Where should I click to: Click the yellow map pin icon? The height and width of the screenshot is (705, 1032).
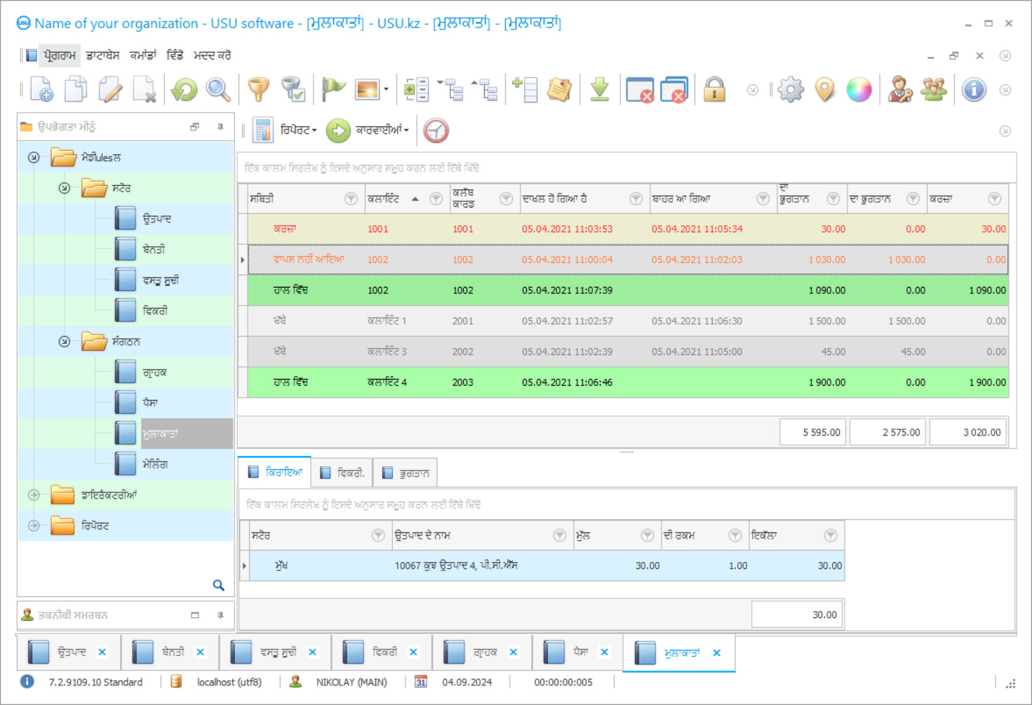(x=825, y=90)
